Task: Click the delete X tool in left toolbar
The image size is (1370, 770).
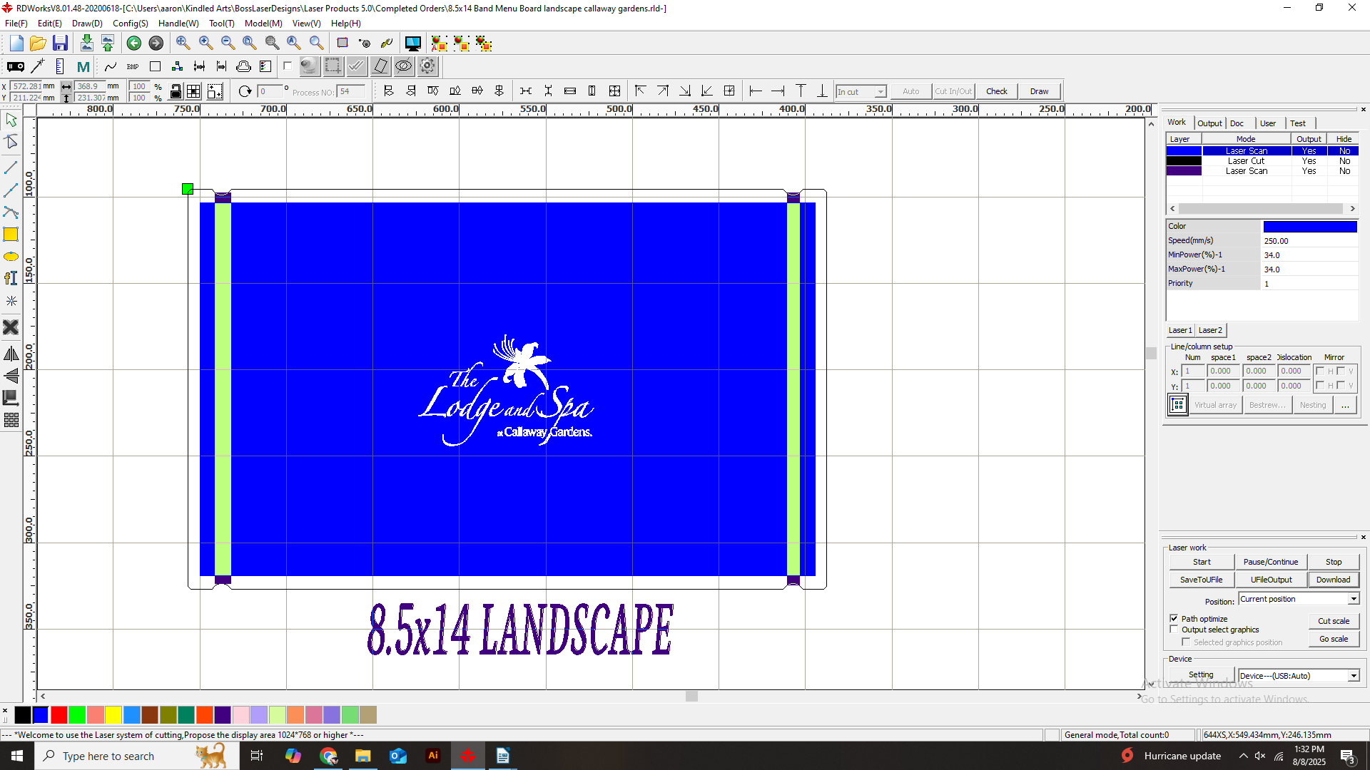Action: 11,327
